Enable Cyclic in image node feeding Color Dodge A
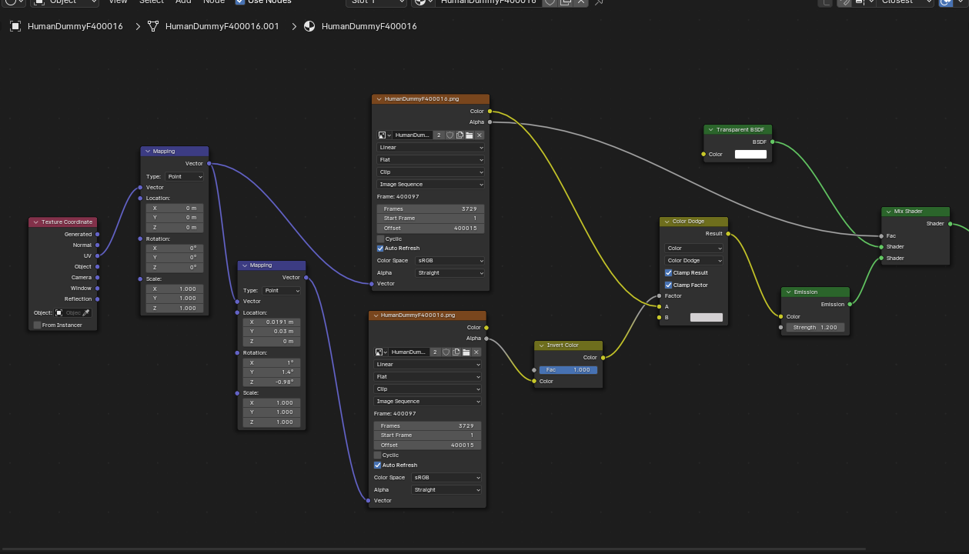The height and width of the screenshot is (554, 969). pyautogui.click(x=380, y=239)
